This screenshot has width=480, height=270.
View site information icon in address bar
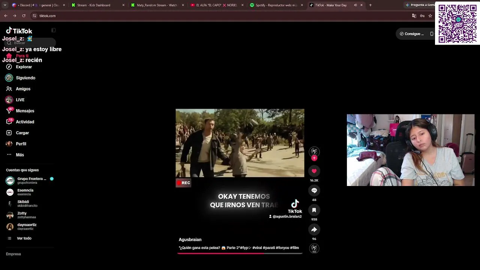click(x=34, y=16)
